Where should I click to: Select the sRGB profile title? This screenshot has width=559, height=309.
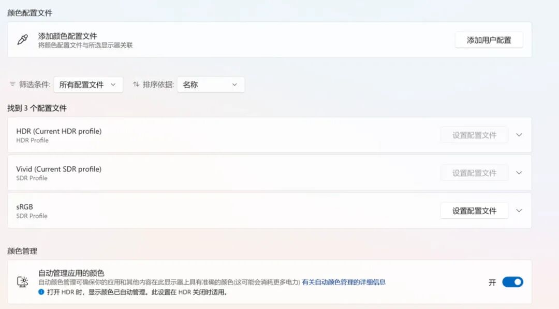coord(25,207)
